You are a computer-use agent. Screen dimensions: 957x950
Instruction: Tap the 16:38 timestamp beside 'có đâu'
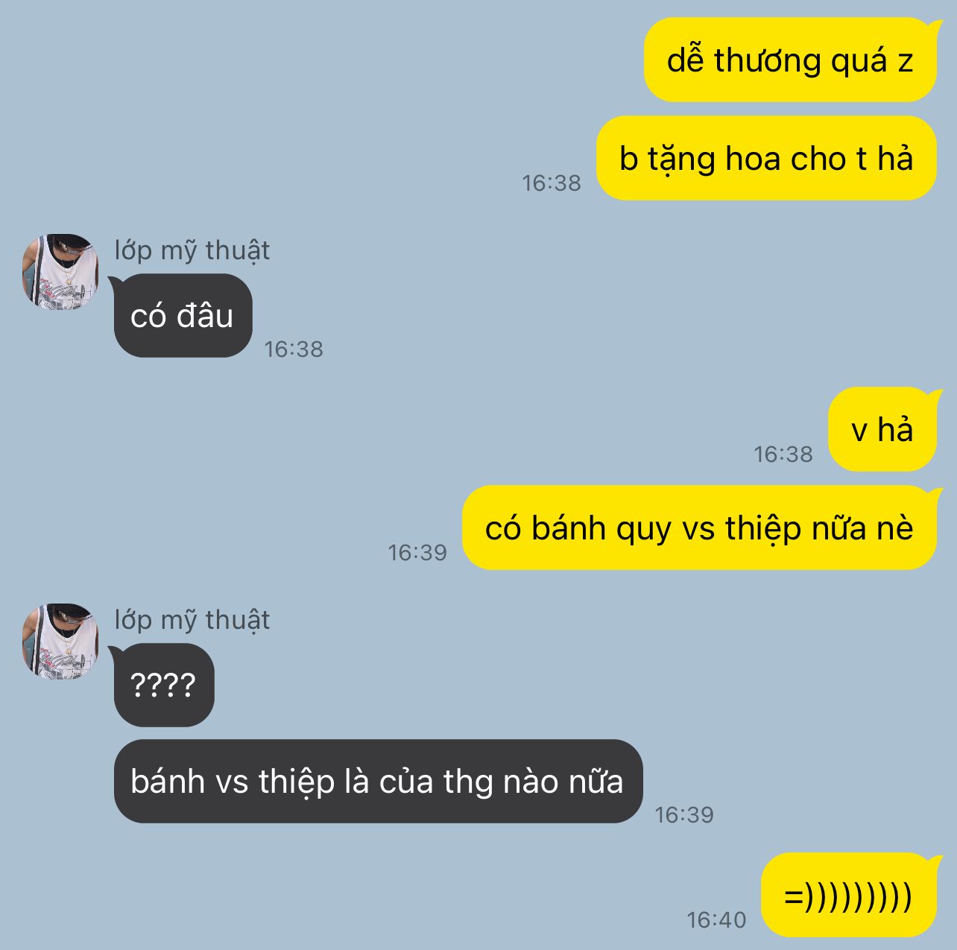click(294, 349)
